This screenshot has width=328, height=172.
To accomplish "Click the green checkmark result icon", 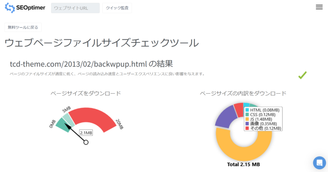I will click(x=303, y=75).
